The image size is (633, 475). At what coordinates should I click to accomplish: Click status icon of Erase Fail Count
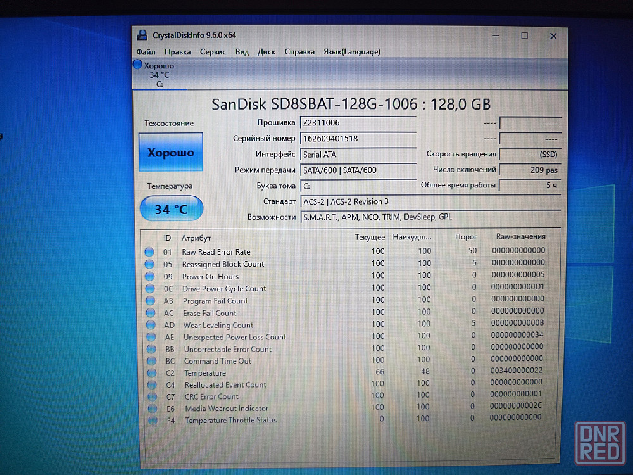151,313
